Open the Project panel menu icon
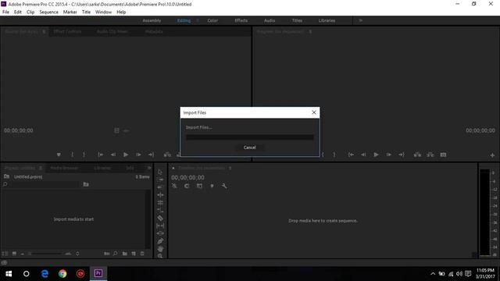The height and width of the screenshot is (281, 500). [41, 168]
